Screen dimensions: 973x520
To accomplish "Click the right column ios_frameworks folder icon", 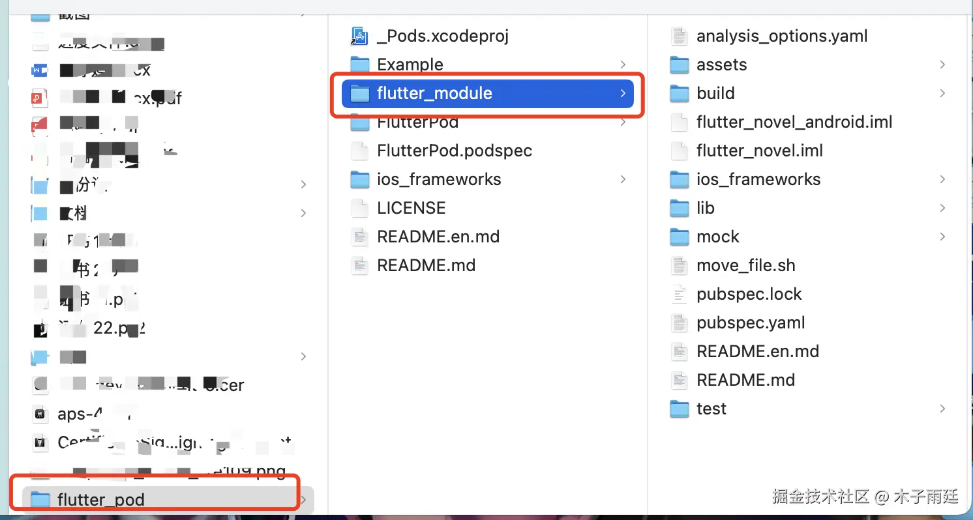I will 680,179.
